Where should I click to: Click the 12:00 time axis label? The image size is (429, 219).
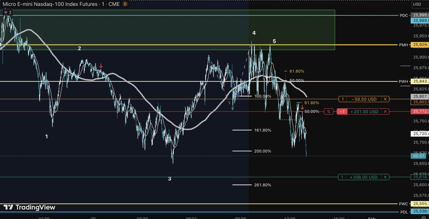(290, 217)
